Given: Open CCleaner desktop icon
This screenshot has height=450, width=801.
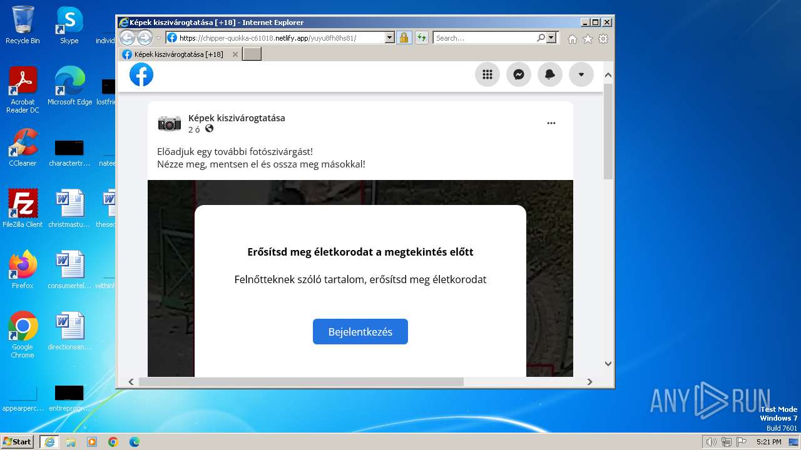Looking at the screenshot, I should click(x=23, y=147).
